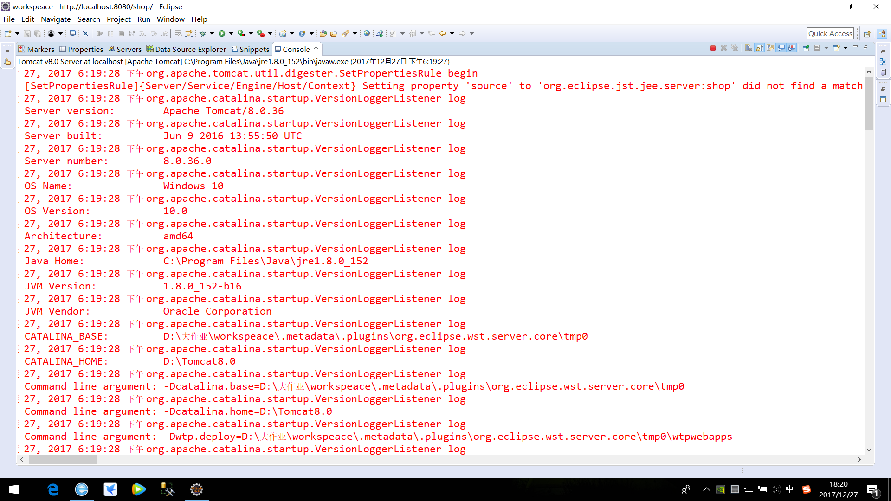
Task: Toggle Show Console on Standard Error
Action: pyautogui.click(x=792, y=48)
